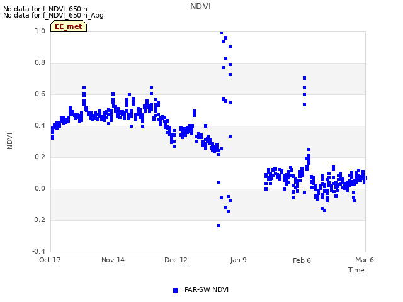
Task: Click the 0.6 y-axis tick label
Action: pos(40,94)
